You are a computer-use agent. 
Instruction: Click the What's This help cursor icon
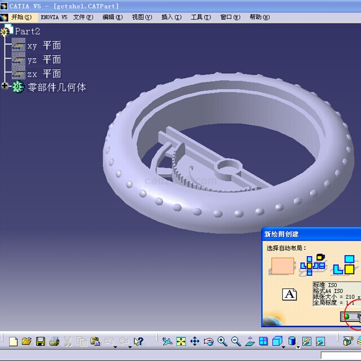click(x=139, y=341)
